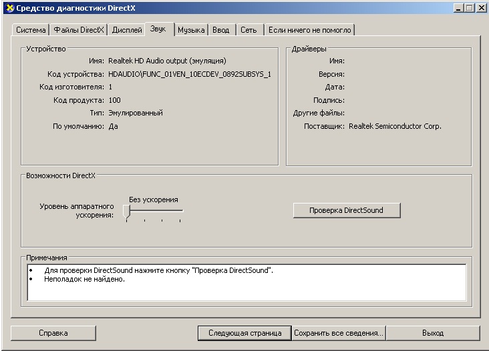Click the note Неполадок не найдено
The image size is (489, 351).
click(x=85, y=279)
